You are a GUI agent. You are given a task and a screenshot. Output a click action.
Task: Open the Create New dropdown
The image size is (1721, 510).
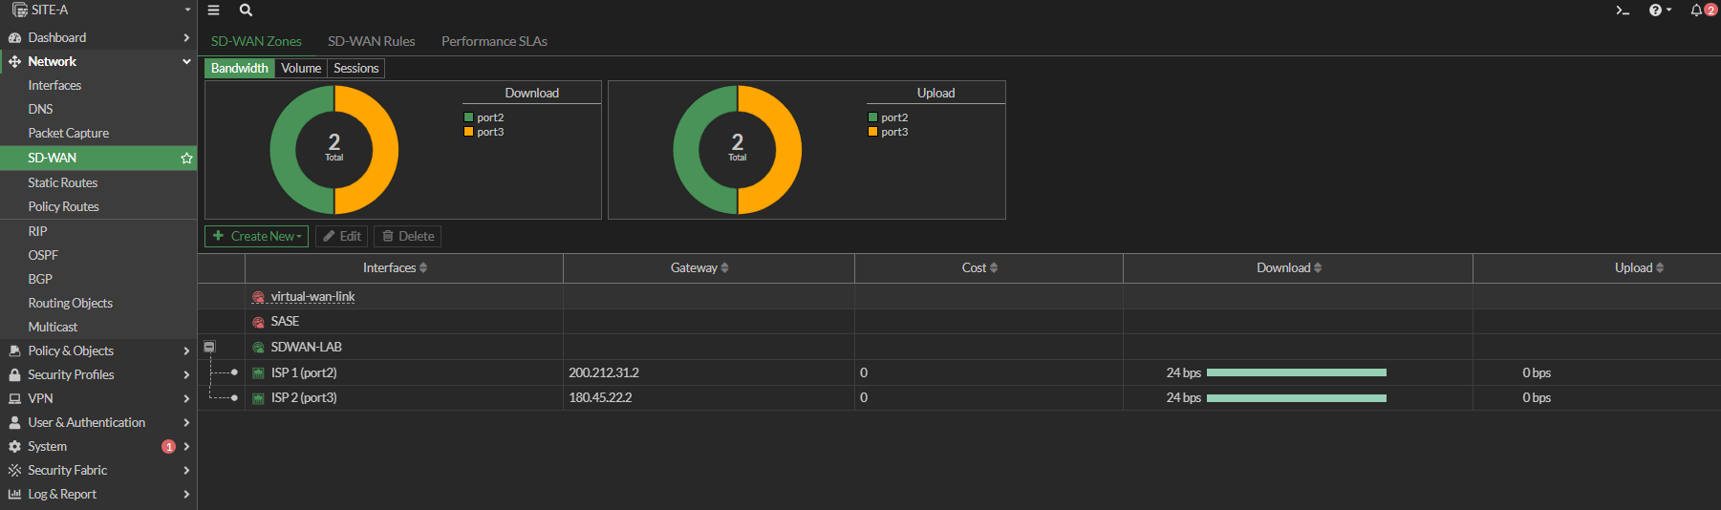click(256, 237)
